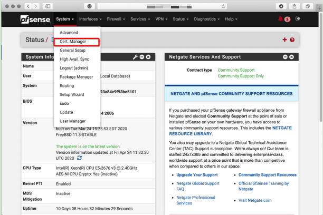Reload the page from address bar
Screen dimensions: 323x215
[223, 6]
